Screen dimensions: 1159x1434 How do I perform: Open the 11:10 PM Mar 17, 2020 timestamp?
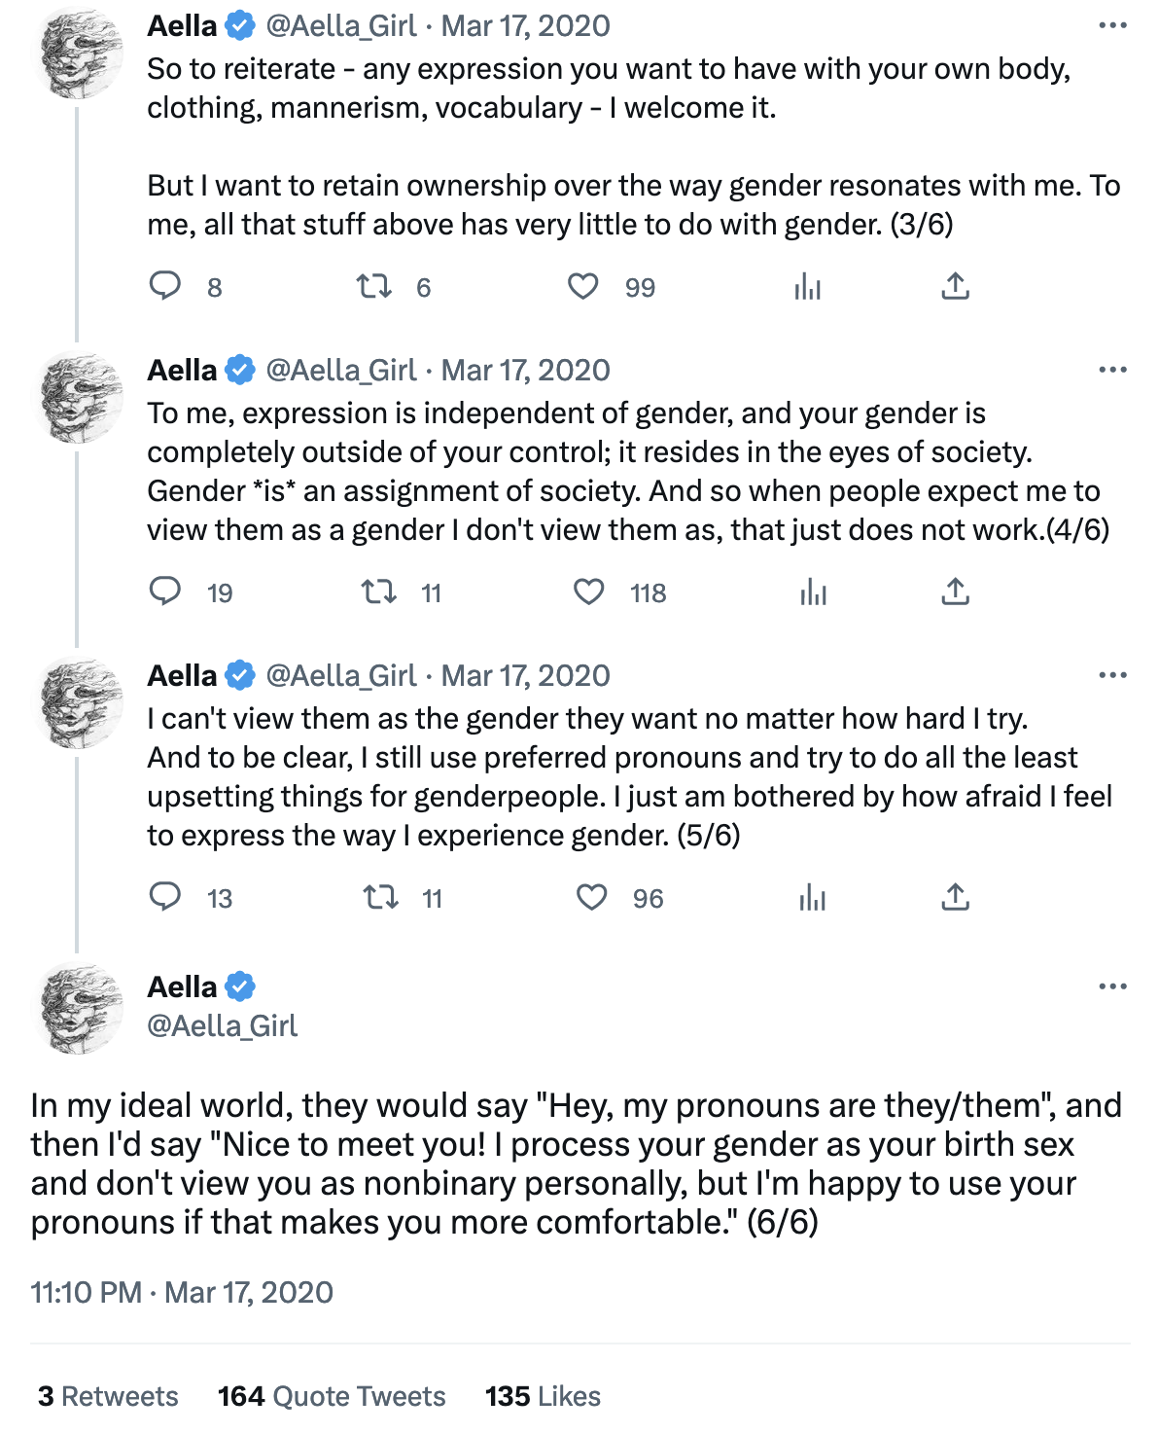tap(182, 1292)
